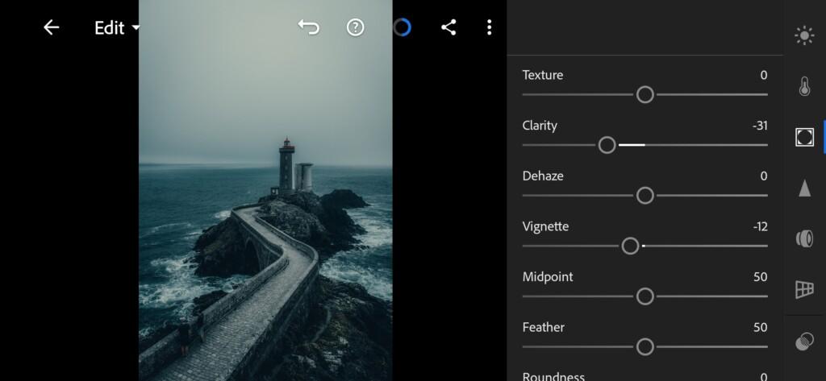
Task: Share the photo
Action: pos(448,27)
